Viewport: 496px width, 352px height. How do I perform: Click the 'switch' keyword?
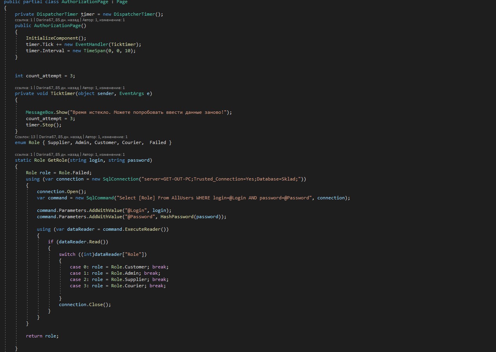(x=67, y=254)
